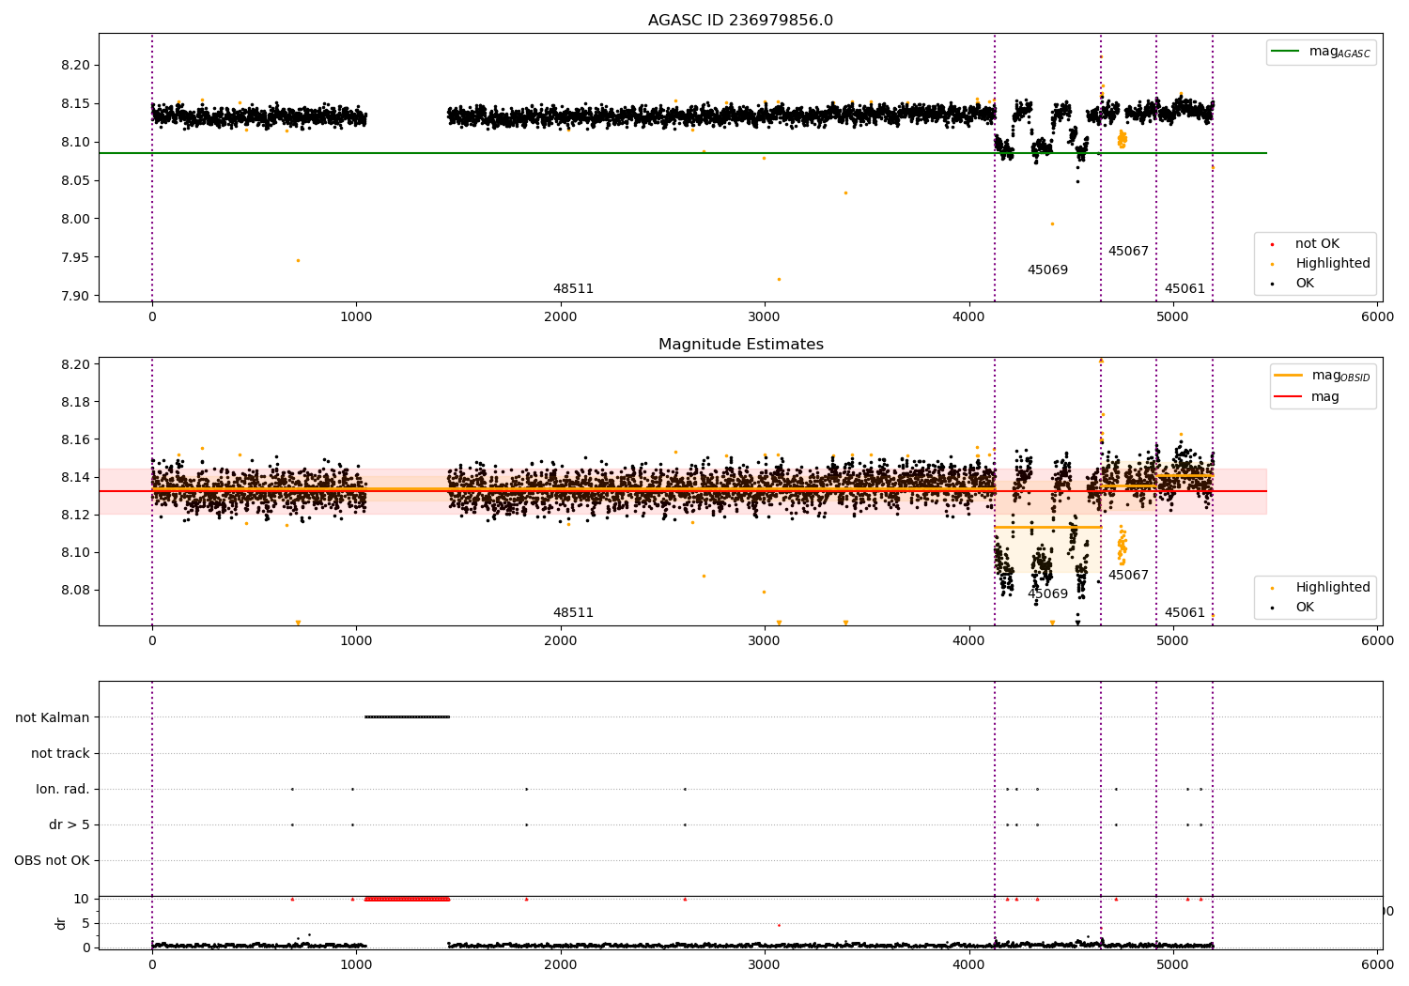Click the green mag AGASC legend line
Image resolution: width=1409 pixels, height=986 pixels.
1285,52
